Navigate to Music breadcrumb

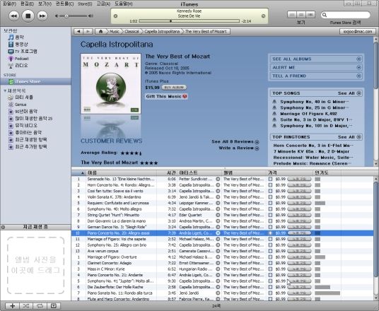point(114,31)
